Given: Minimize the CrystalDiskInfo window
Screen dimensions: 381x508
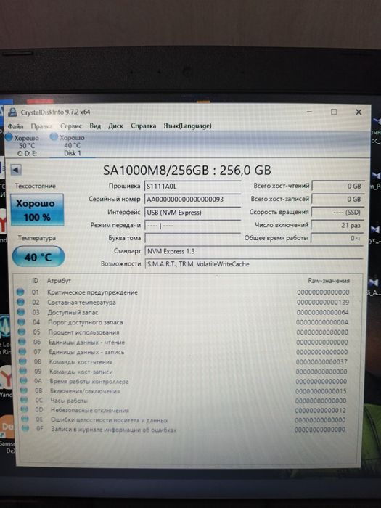Looking at the screenshot, I should coord(309,112).
